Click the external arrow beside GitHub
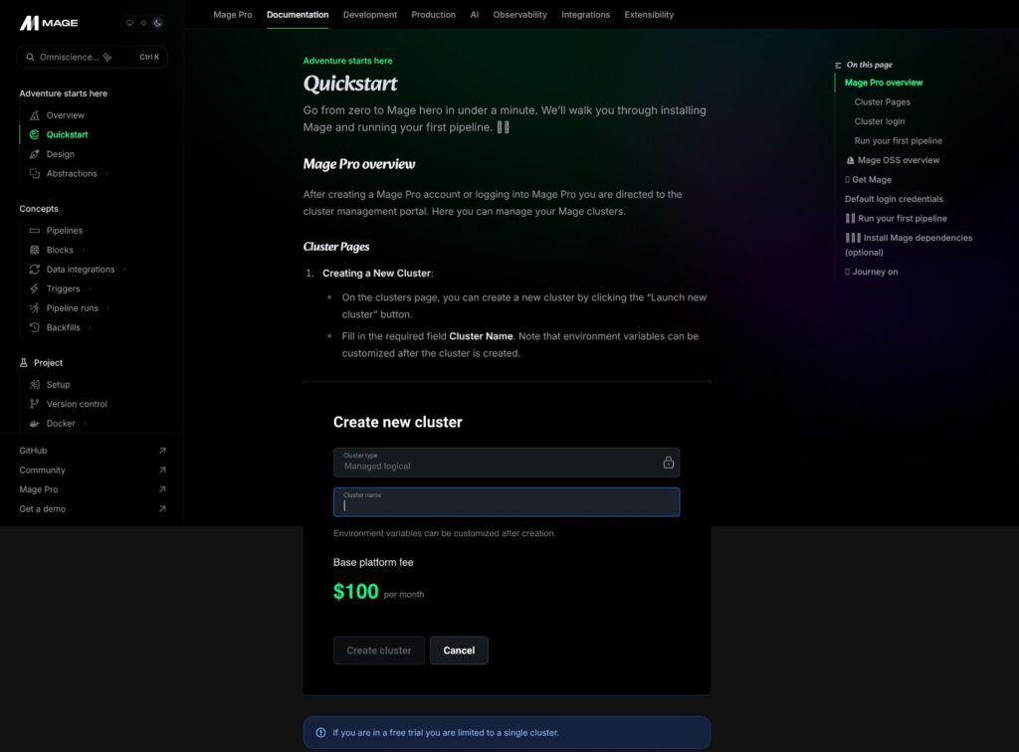The height and width of the screenshot is (752, 1019). pyautogui.click(x=162, y=451)
